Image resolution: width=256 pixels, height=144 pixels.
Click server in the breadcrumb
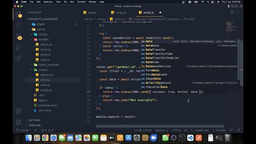(89, 19)
